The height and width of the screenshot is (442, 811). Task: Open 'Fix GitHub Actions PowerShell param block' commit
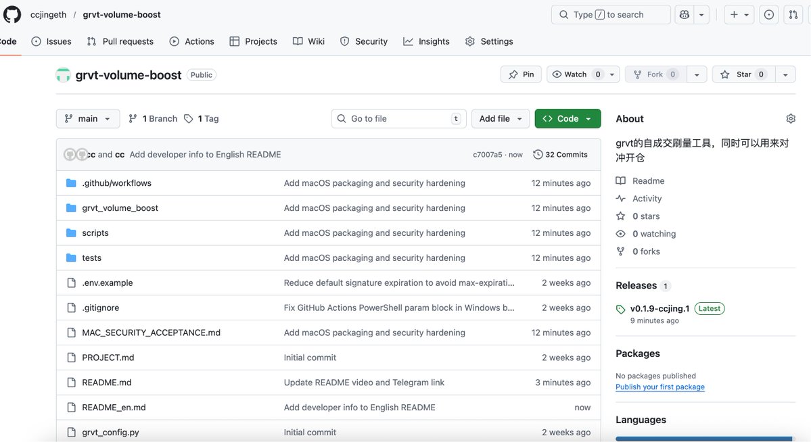tap(399, 308)
